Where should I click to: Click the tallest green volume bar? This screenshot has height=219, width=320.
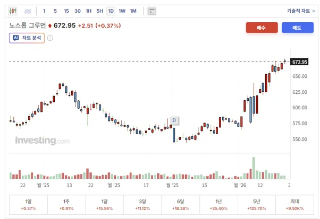point(254,168)
